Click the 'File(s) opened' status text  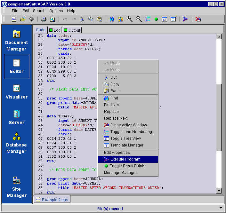[x=110, y=209]
